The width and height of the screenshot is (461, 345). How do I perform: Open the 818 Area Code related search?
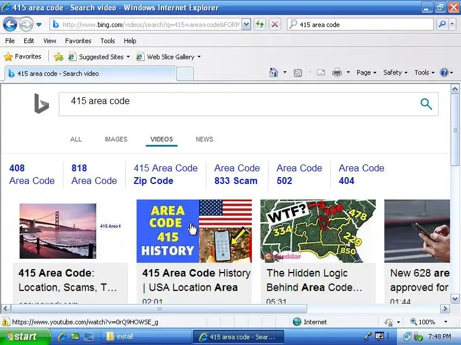[x=94, y=174]
